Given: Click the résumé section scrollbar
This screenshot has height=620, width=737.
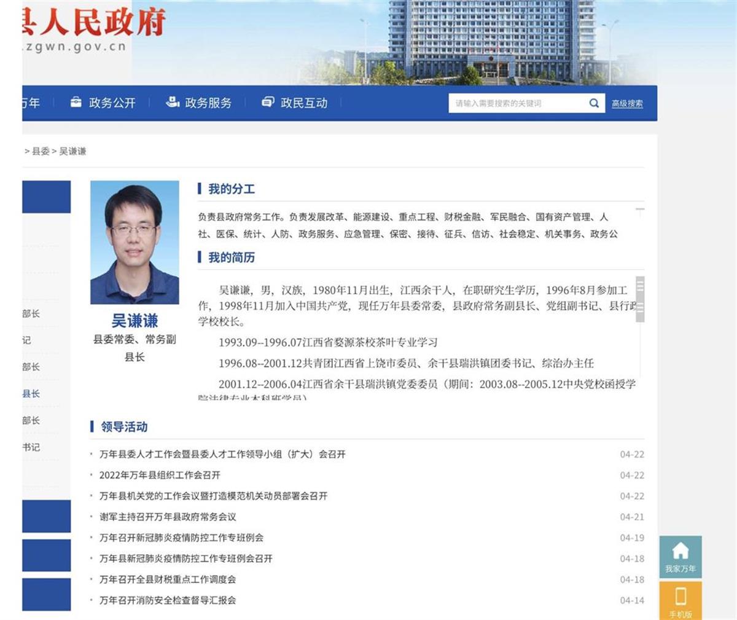Looking at the screenshot, I should (x=640, y=299).
